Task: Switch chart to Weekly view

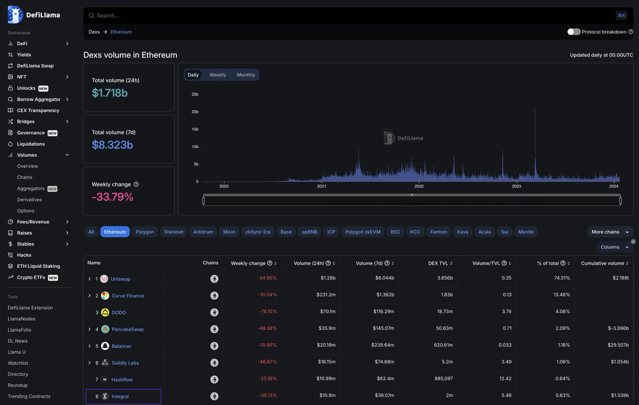Action: coord(218,75)
